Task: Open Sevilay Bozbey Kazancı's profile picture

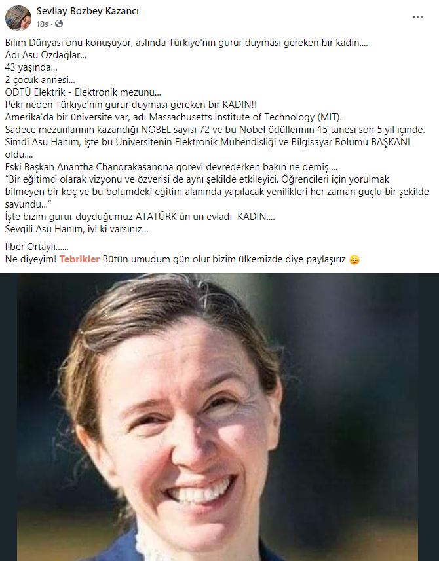Action: click(18, 18)
